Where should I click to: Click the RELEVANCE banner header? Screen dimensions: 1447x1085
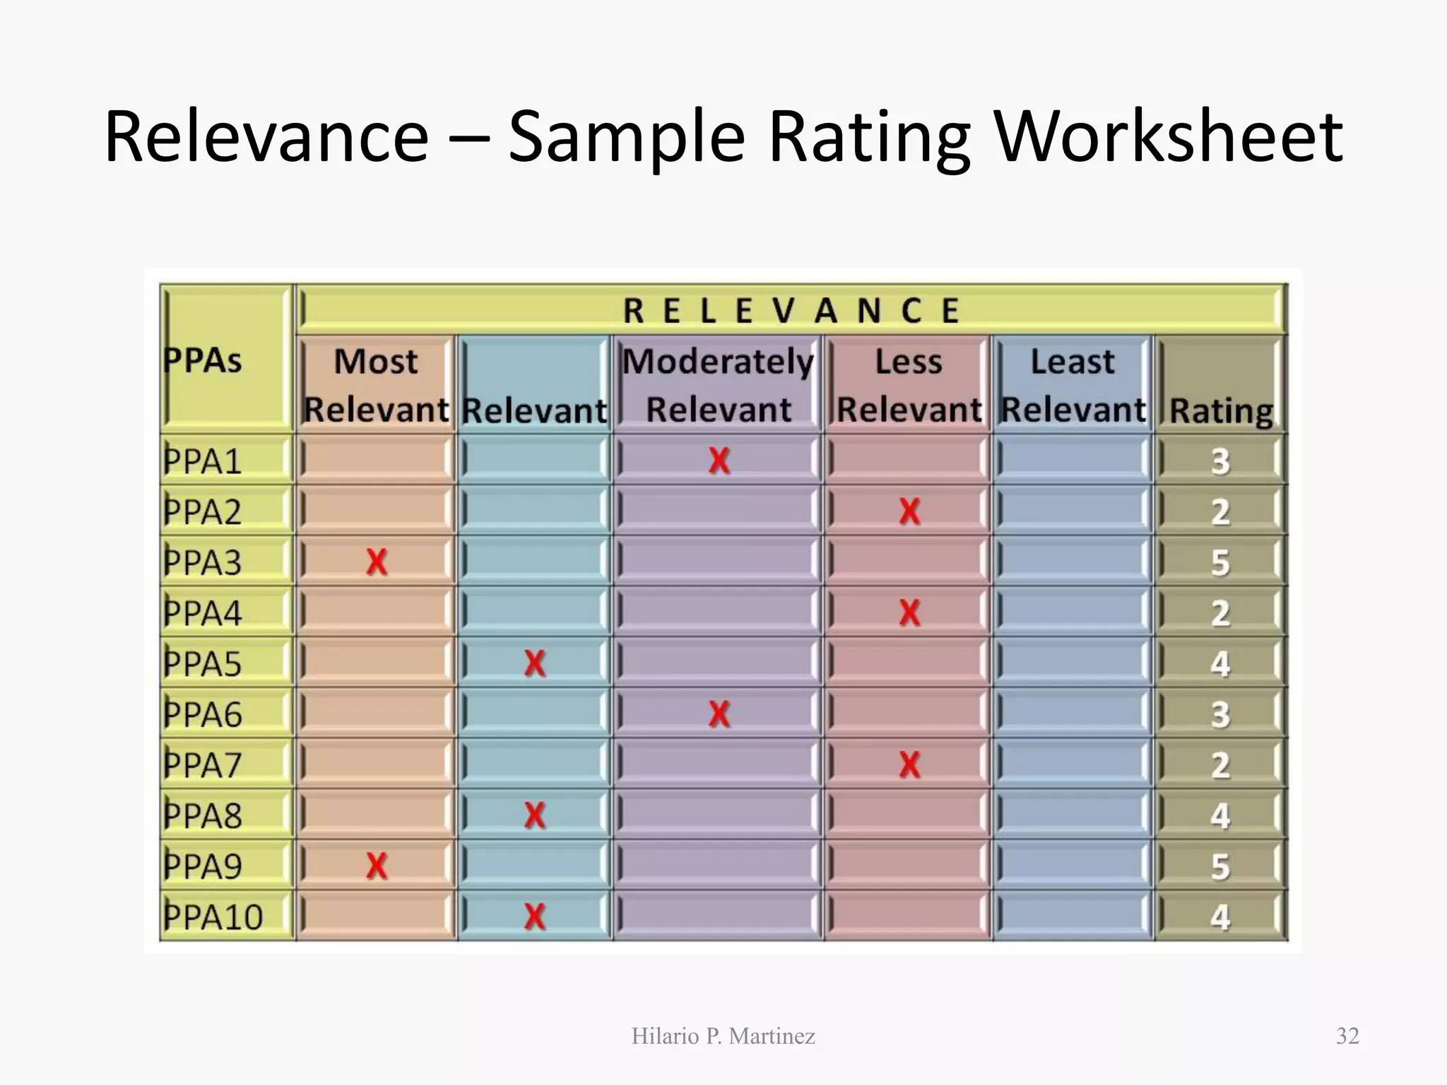pos(791,311)
